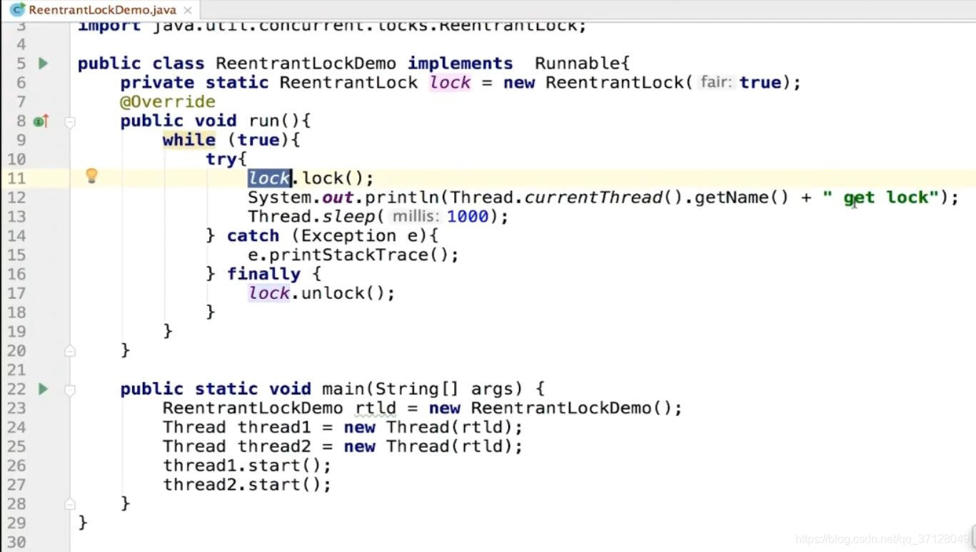Click the 'main' method name
The height and width of the screenshot is (552, 976).
(343, 389)
